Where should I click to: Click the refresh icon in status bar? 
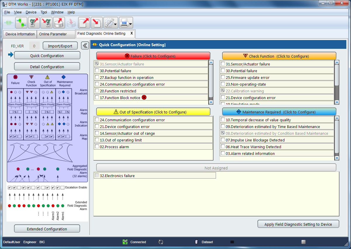(x=161, y=242)
